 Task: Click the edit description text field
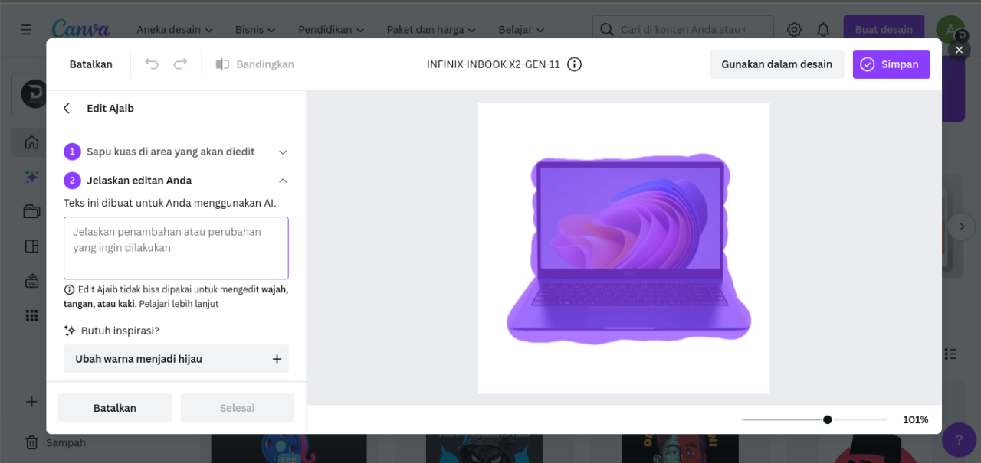click(176, 248)
